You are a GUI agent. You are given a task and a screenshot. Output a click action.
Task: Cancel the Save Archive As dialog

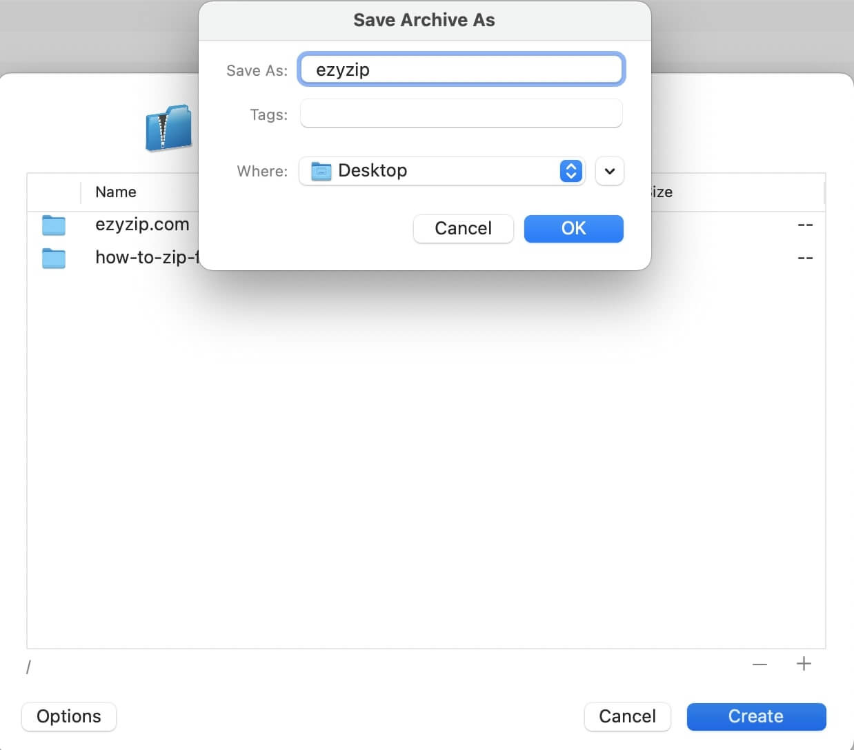point(463,228)
